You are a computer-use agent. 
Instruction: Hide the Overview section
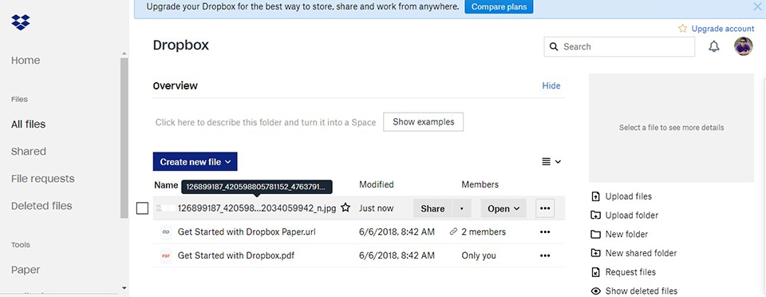pos(551,85)
